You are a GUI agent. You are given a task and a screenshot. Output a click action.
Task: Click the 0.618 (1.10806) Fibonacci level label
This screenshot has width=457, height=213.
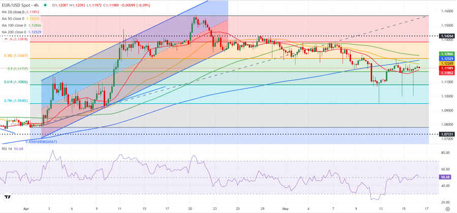[x=16, y=82]
